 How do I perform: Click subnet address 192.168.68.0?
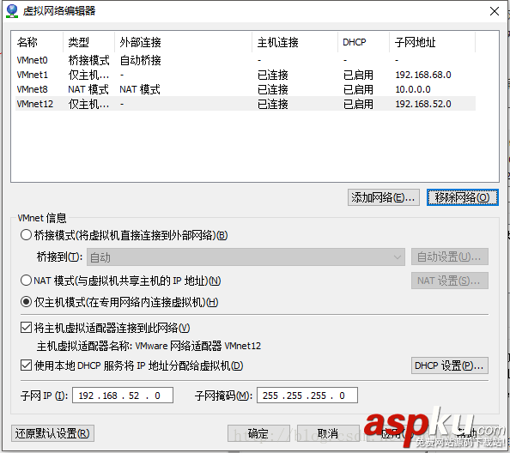423,75
